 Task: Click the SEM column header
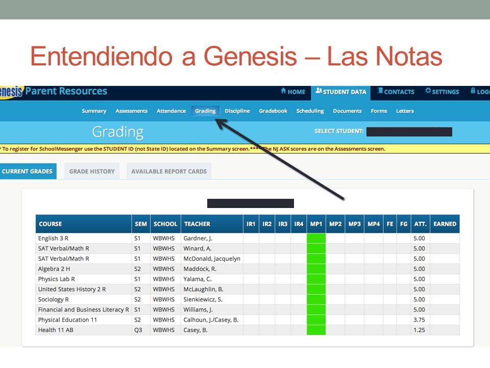tap(141, 224)
